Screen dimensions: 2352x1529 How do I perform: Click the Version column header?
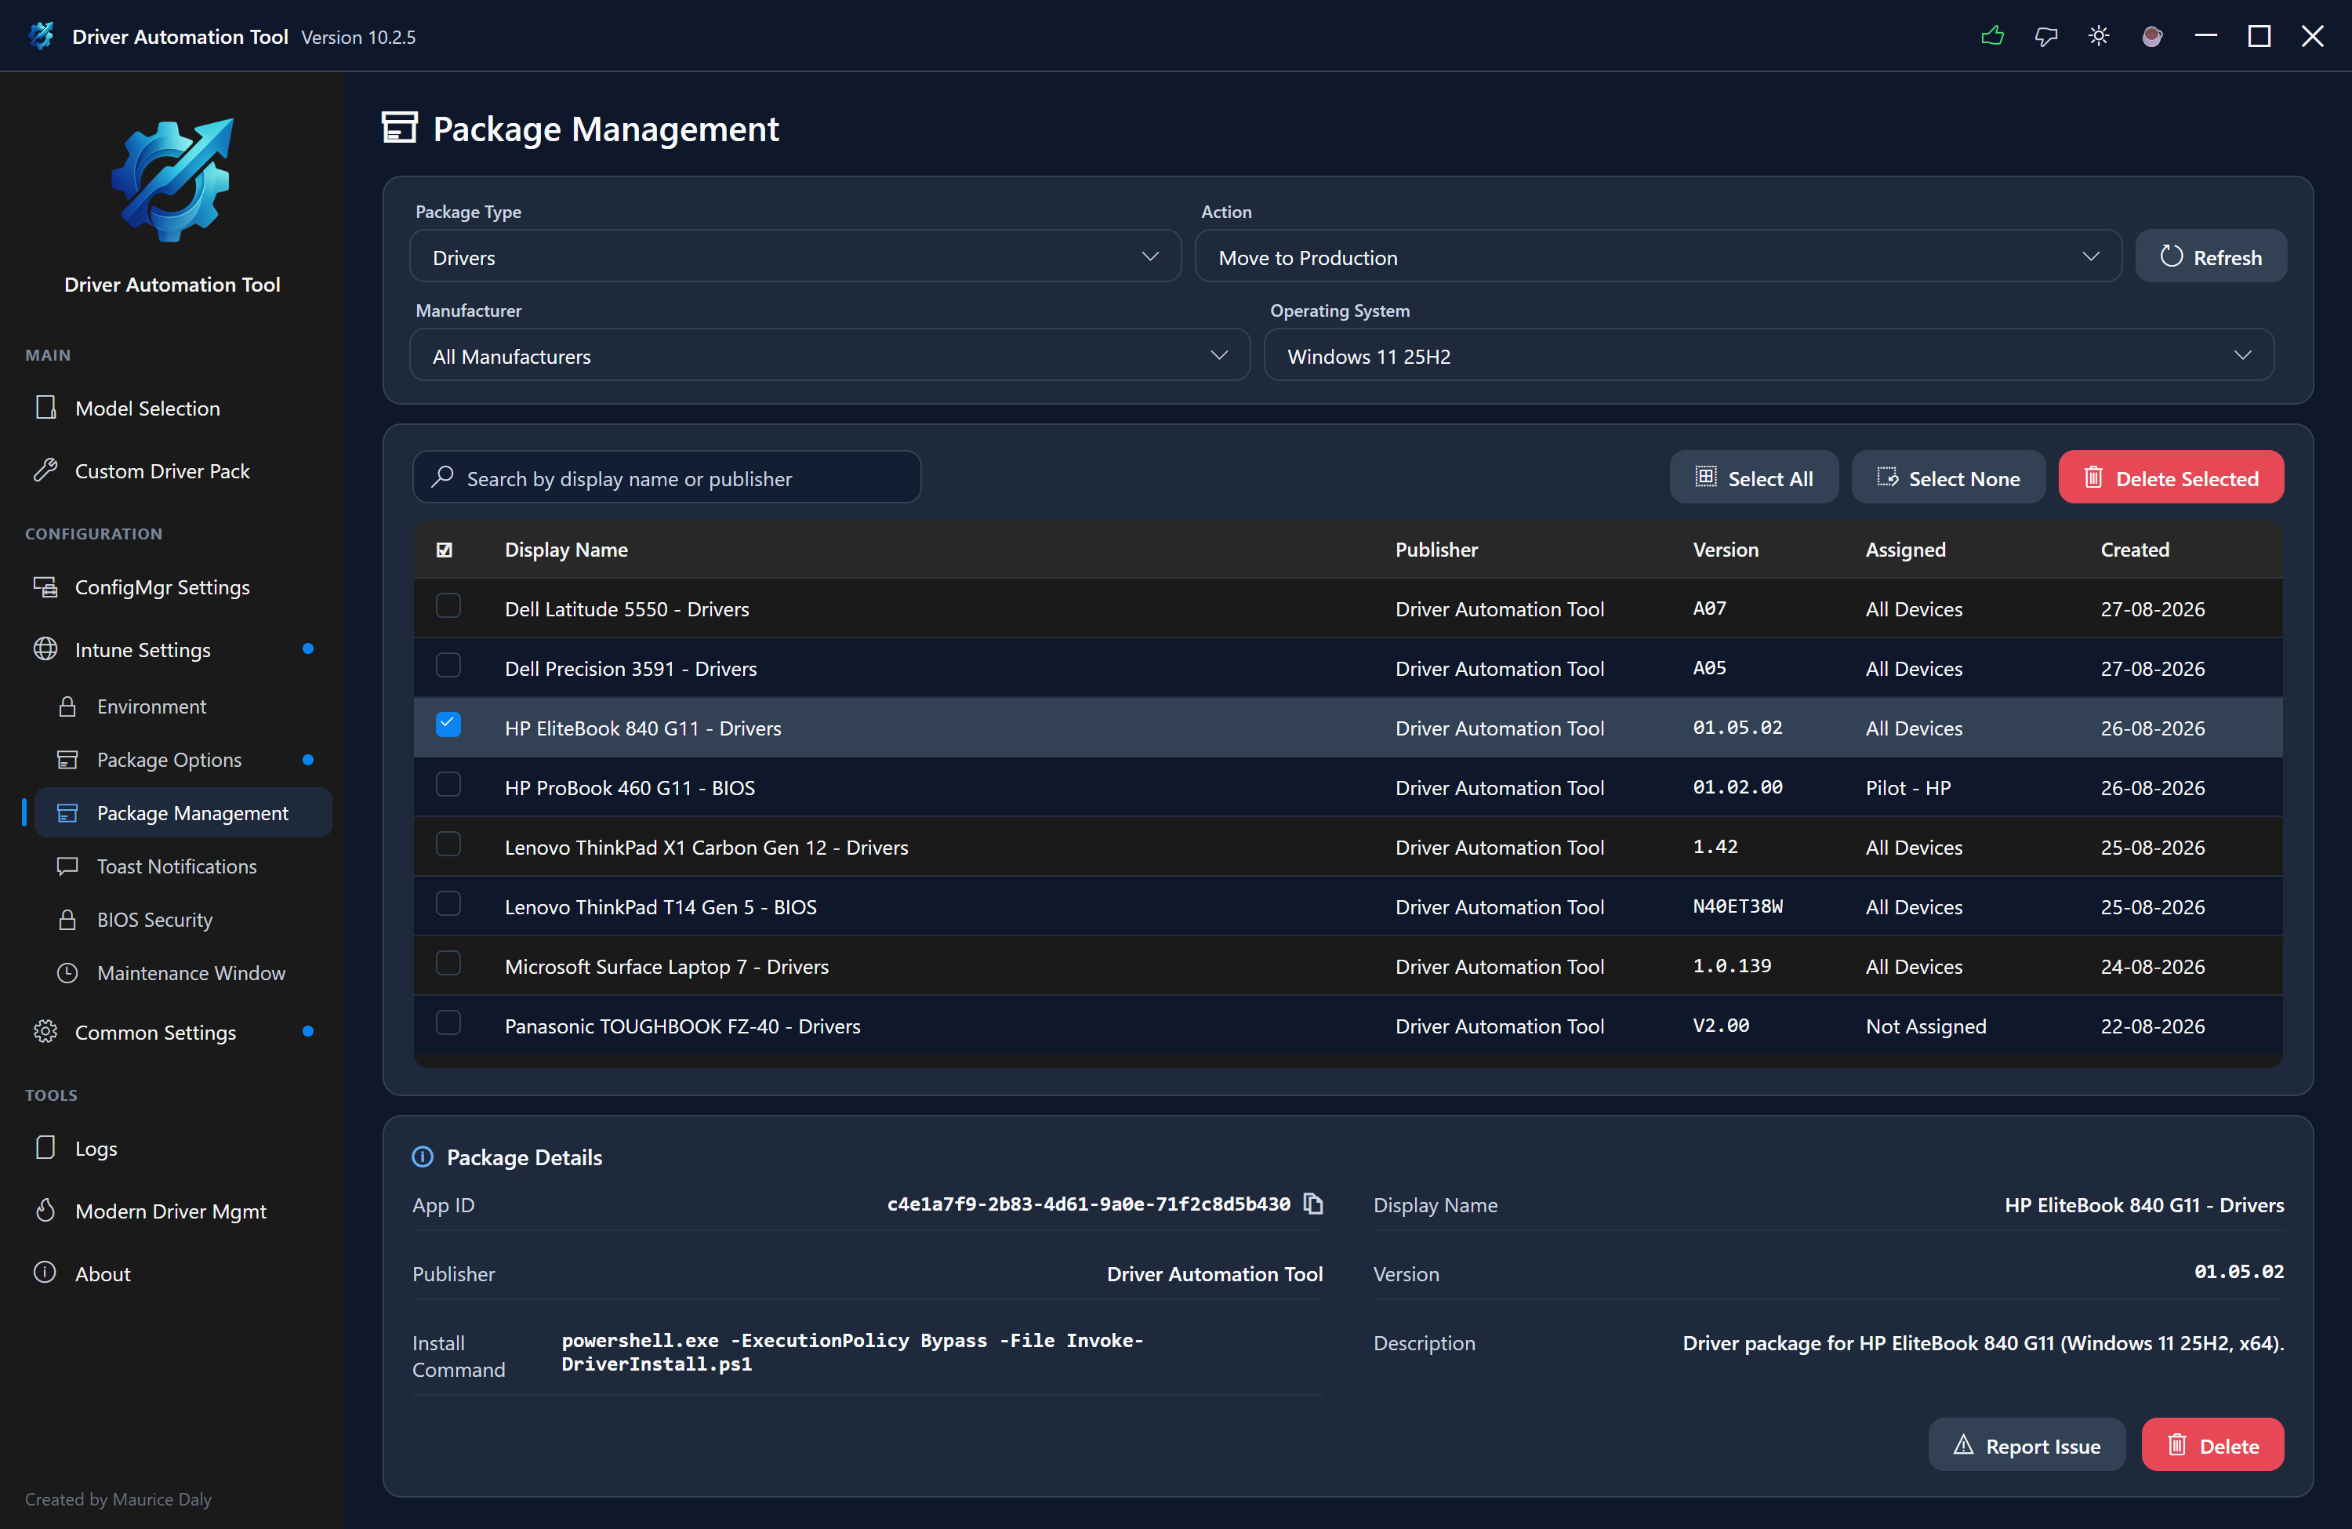point(1726,550)
